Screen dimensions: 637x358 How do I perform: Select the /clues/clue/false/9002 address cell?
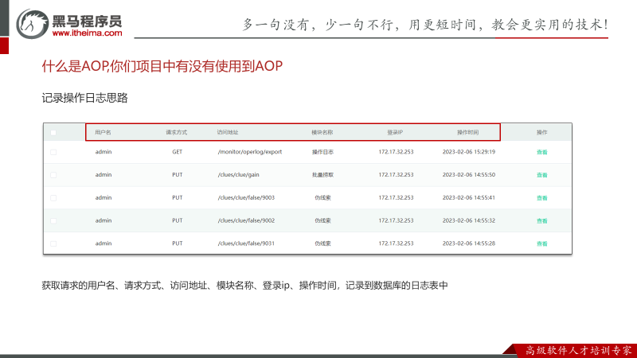[246, 220]
